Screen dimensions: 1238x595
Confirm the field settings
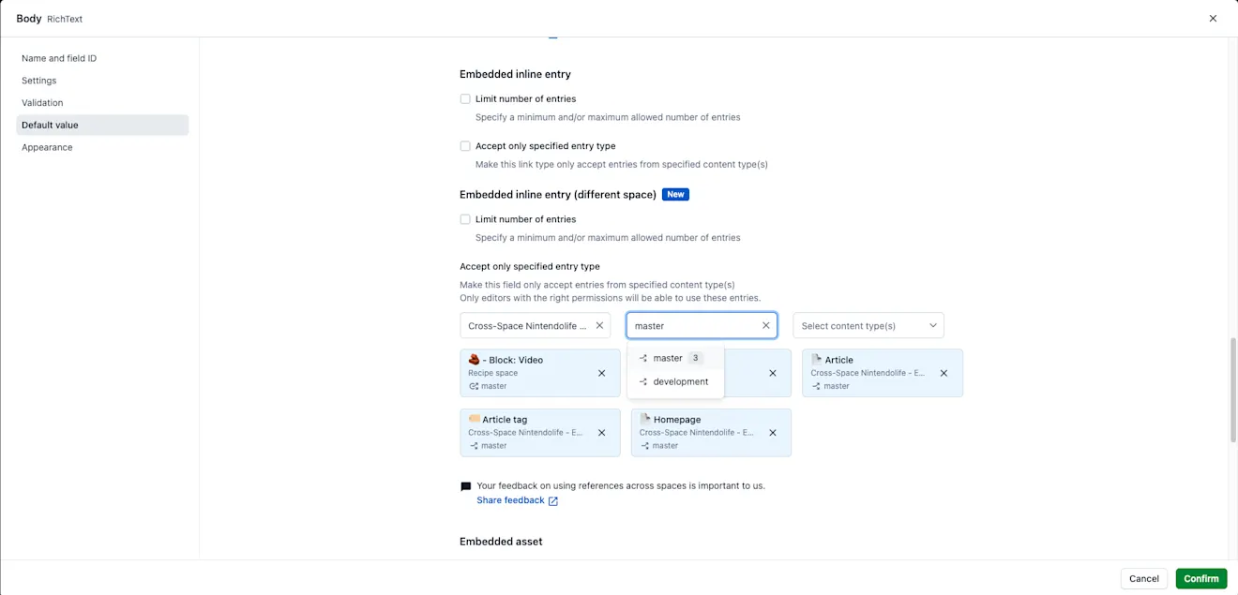coord(1201,578)
